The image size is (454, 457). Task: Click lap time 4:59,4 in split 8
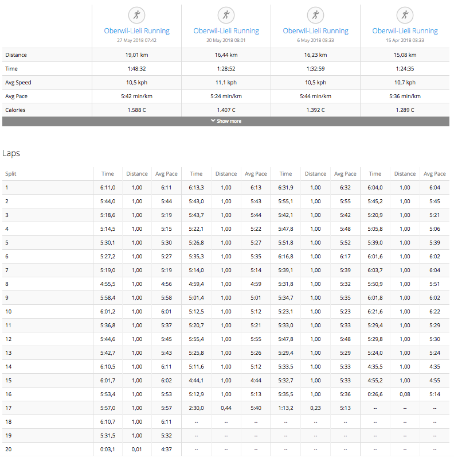click(x=196, y=284)
